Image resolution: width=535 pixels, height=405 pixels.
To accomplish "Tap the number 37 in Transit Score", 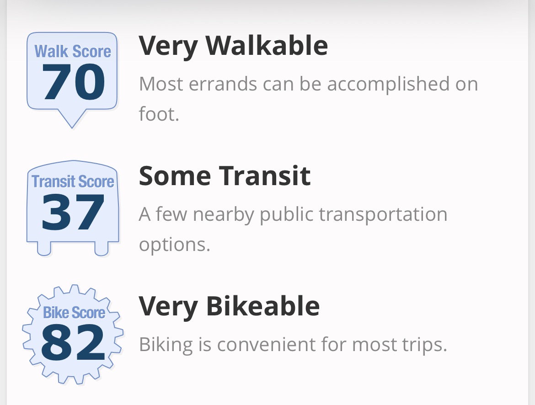I will coord(73,213).
